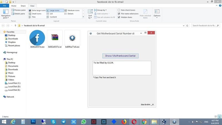
Task: Open WhatsApp from the taskbar
Action: point(84,122)
